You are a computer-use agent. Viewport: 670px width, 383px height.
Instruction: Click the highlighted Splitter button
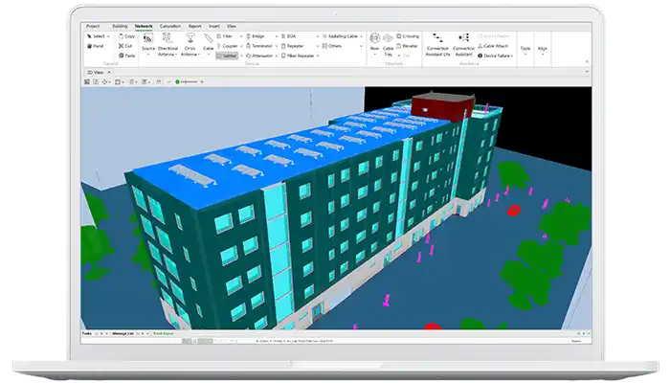point(227,56)
